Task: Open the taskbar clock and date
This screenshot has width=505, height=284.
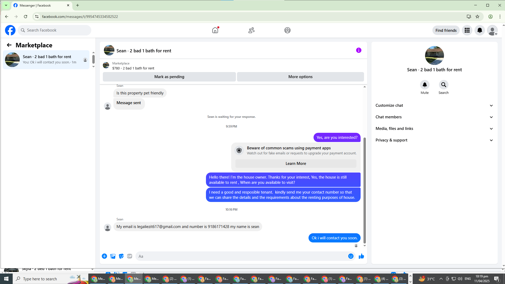Action: (482, 279)
